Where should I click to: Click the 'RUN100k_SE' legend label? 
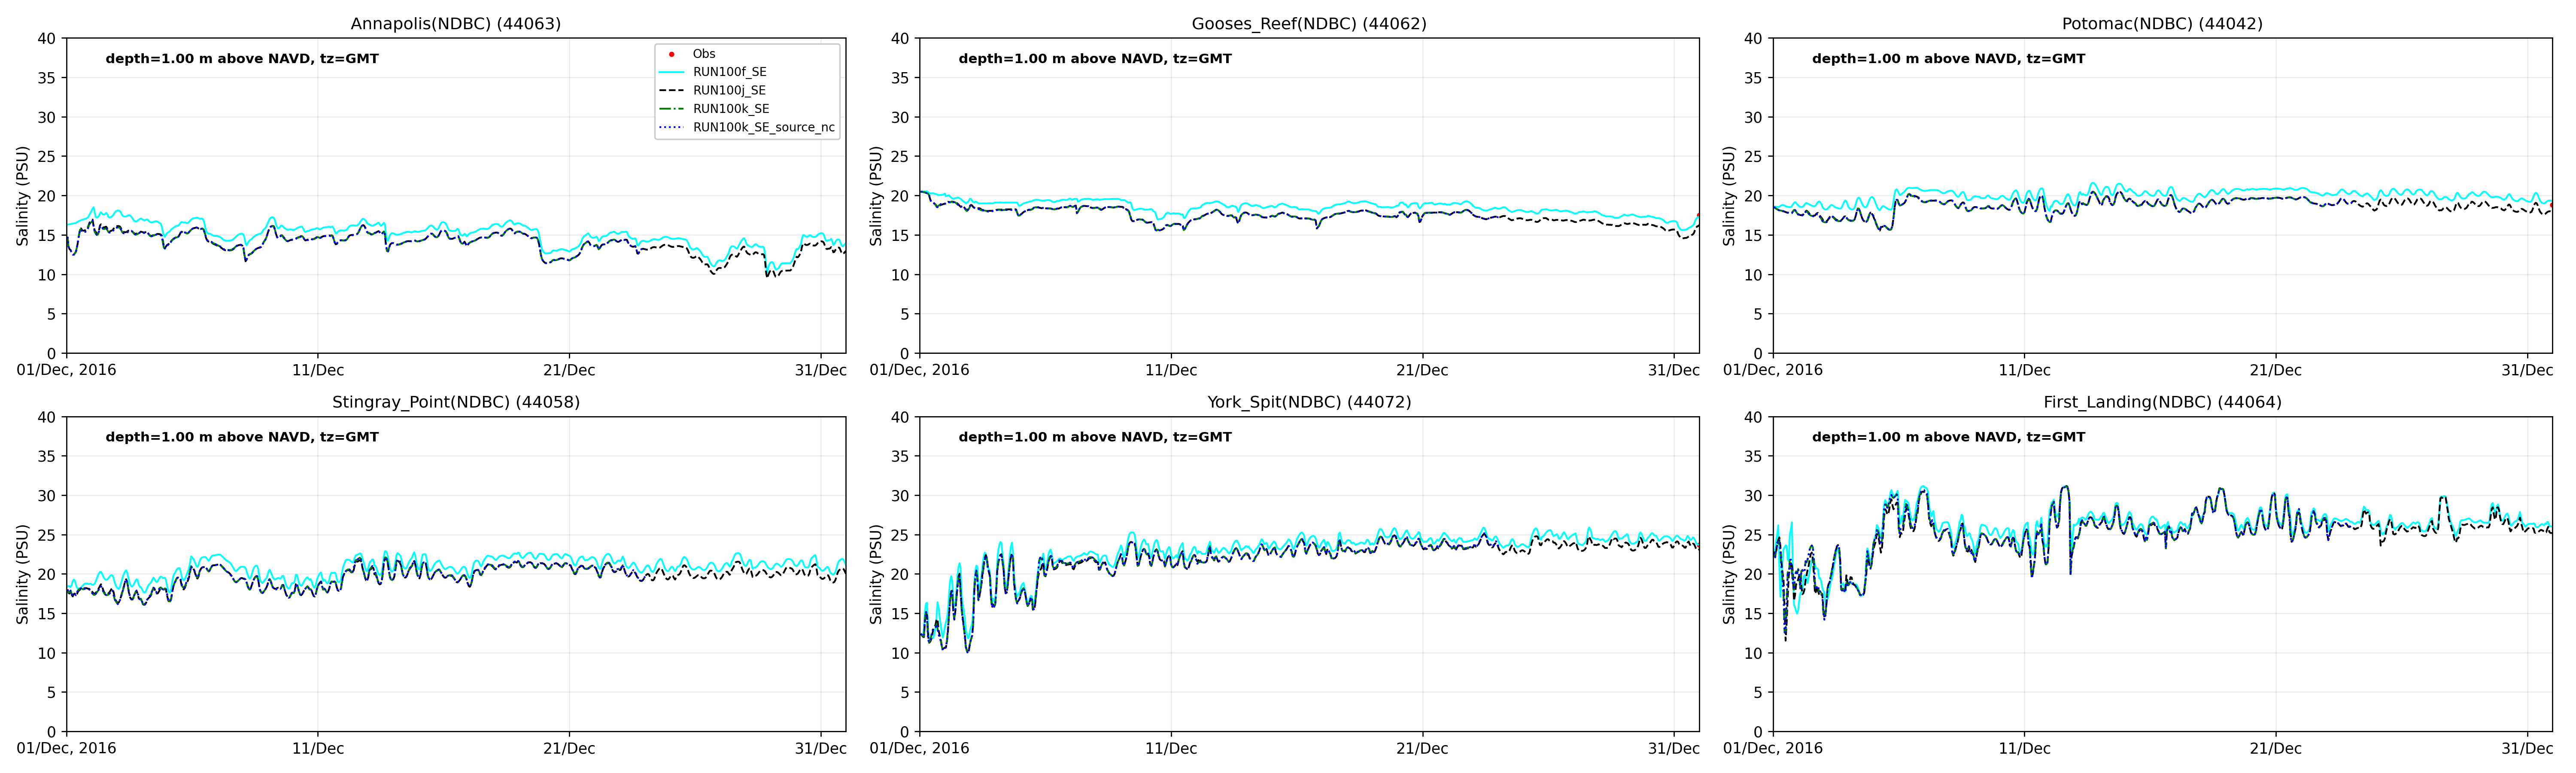731,109
